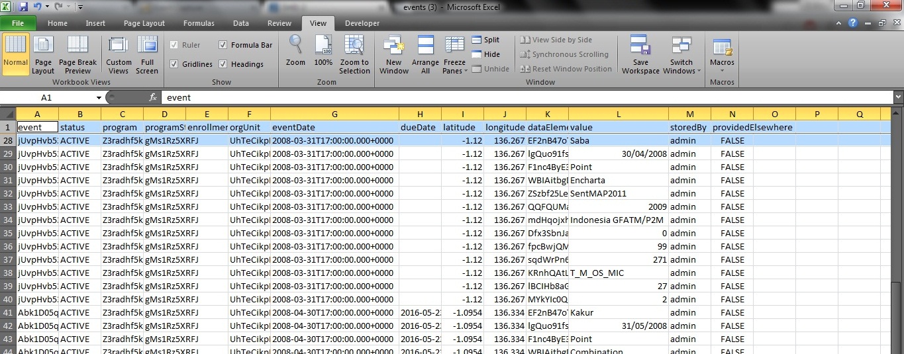Uncheck the Formula Bar checkbox
This screenshot has height=354, width=904.
(223, 45)
